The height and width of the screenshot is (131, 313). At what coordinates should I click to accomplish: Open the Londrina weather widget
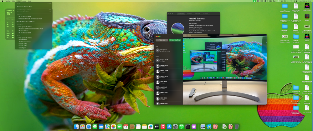coord(10,24)
